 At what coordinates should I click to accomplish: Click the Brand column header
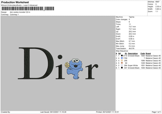point(148,54)
